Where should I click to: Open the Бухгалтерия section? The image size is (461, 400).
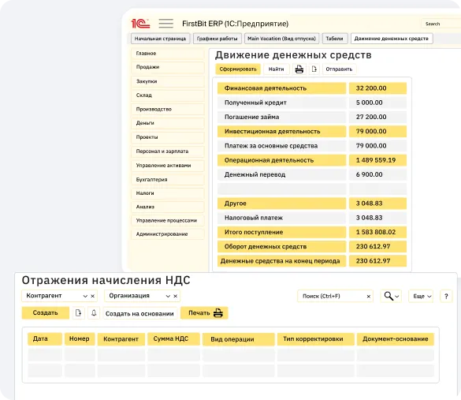coord(168,180)
